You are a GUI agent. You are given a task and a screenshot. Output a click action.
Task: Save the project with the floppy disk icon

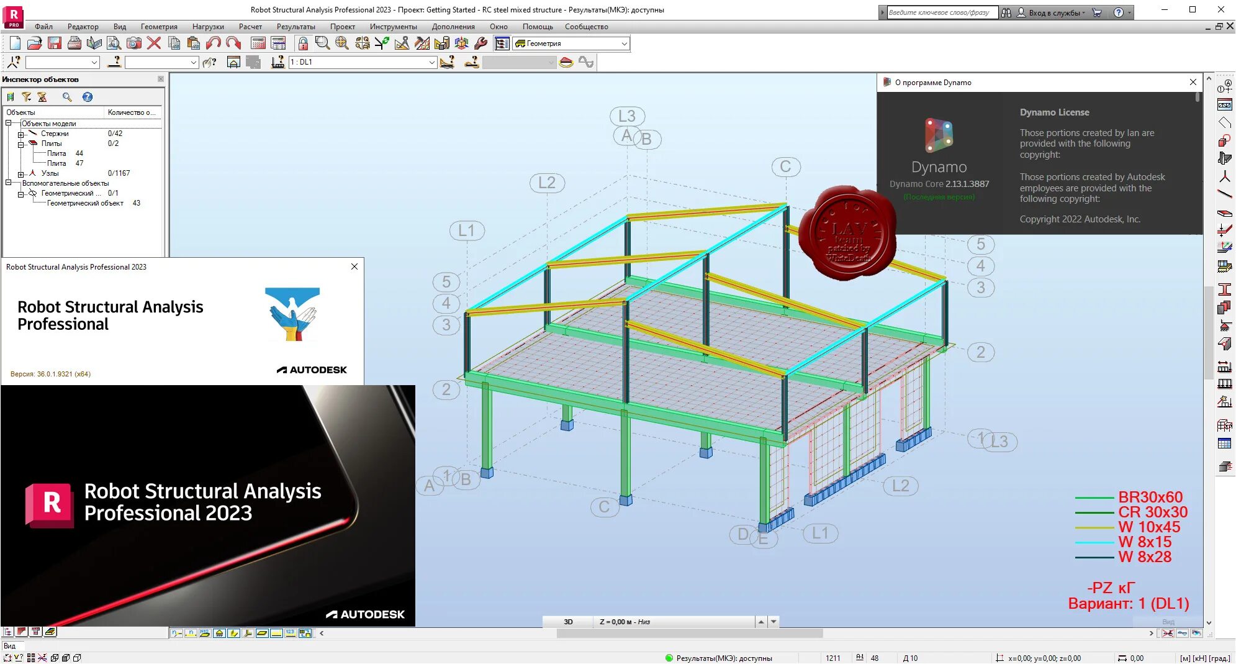tap(55, 43)
